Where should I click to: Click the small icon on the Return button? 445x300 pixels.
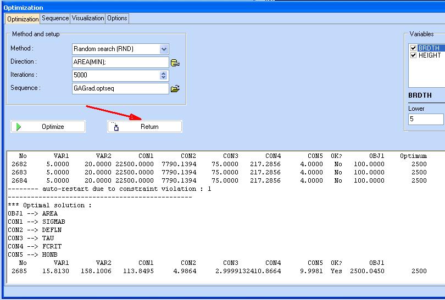coord(115,127)
